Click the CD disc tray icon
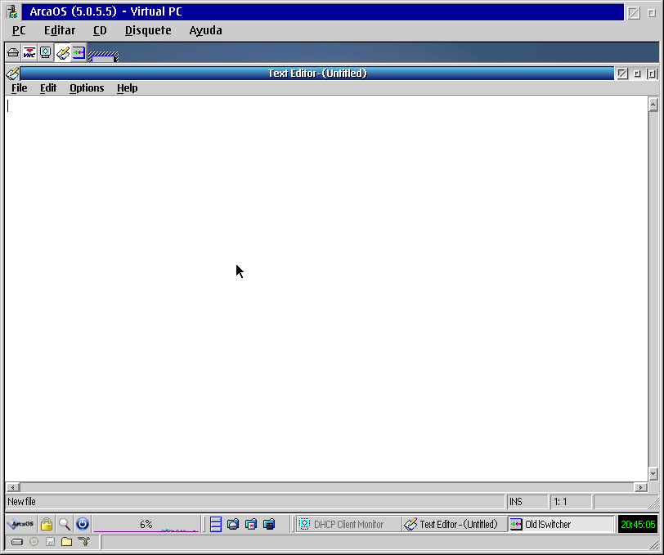The image size is (664, 555). 34,542
